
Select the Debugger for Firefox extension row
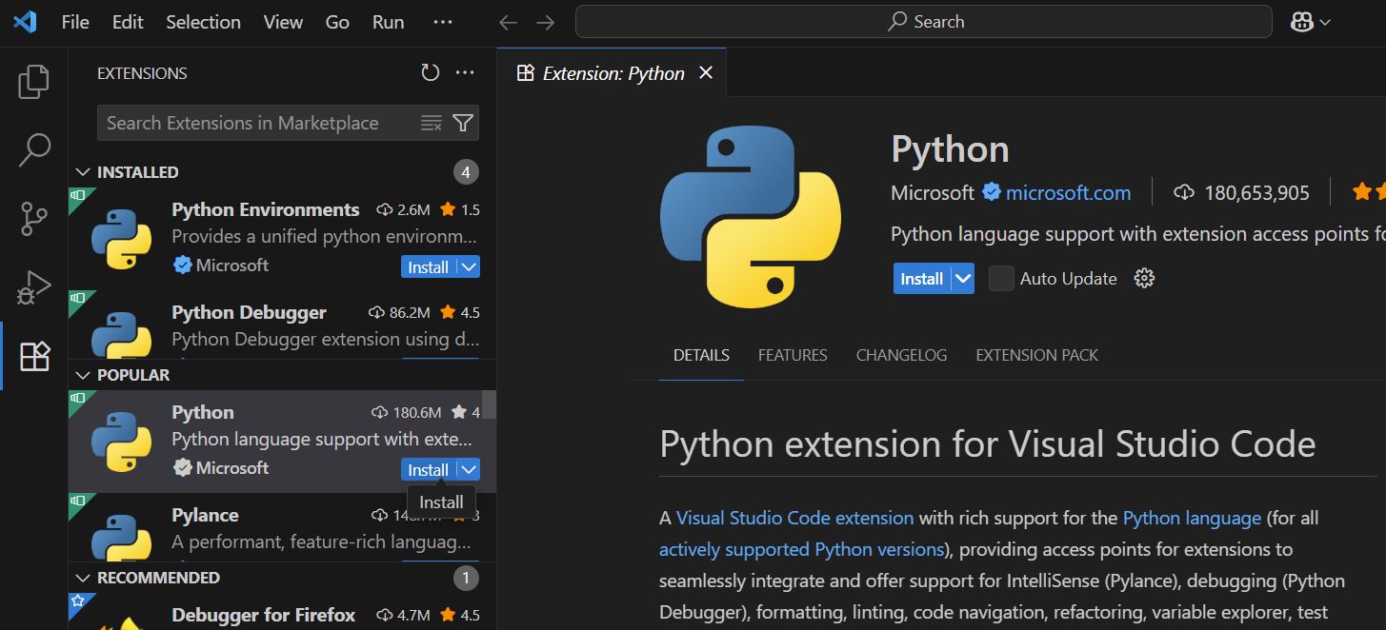coord(282,612)
